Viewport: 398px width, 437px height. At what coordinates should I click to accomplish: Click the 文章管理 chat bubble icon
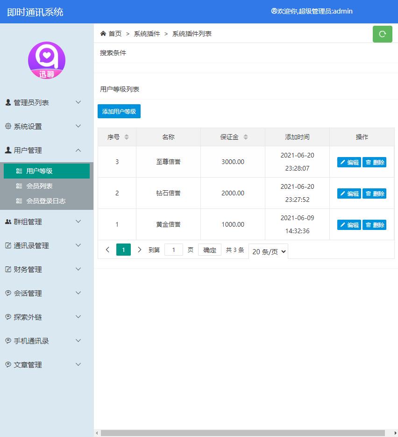click(x=8, y=365)
